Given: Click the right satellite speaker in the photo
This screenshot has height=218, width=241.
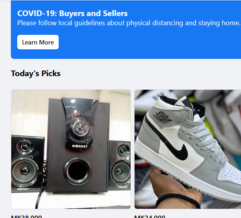Looking at the screenshot, I should 120,165.
